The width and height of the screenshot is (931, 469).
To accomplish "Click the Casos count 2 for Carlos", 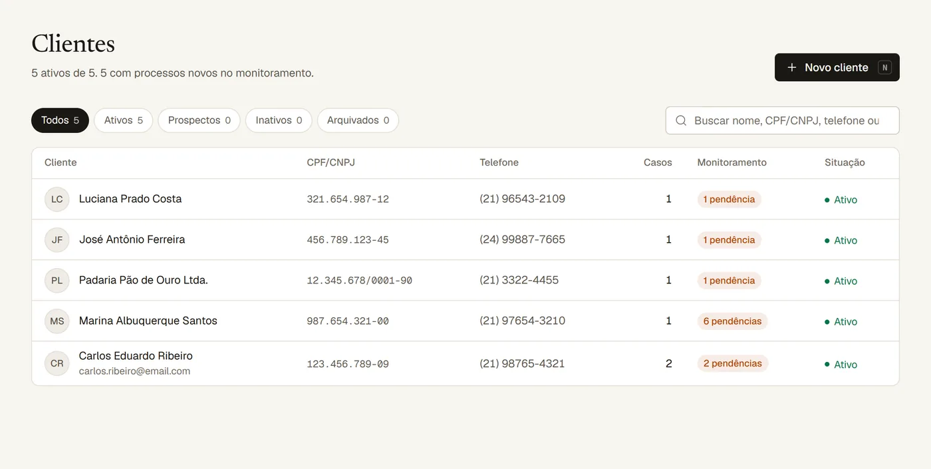I will pyautogui.click(x=668, y=363).
